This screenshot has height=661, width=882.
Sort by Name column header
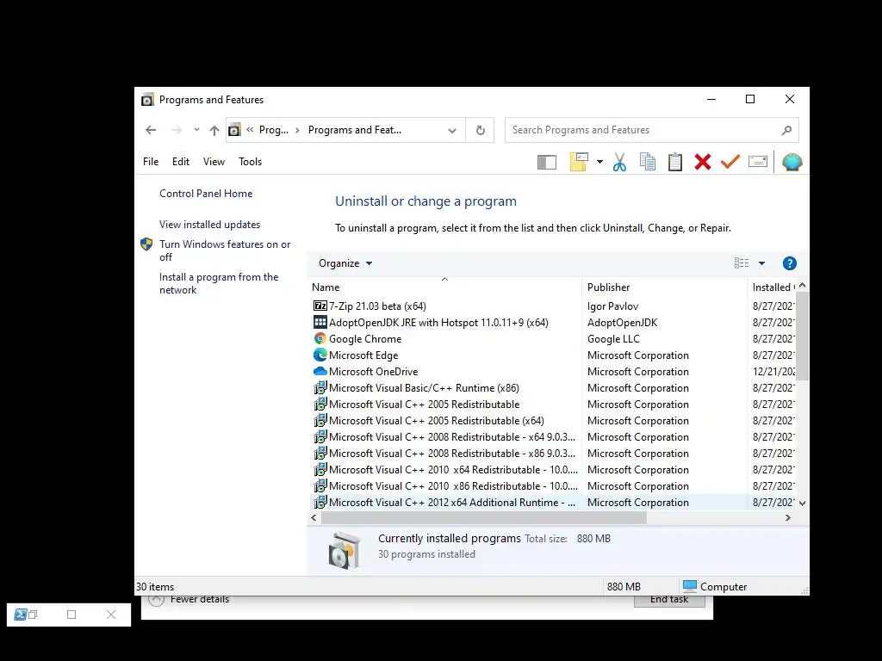pyautogui.click(x=444, y=287)
